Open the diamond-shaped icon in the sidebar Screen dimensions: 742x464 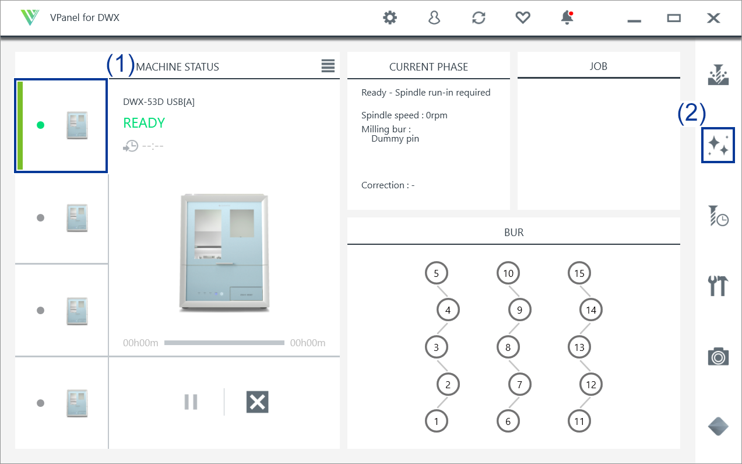click(x=718, y=427)
